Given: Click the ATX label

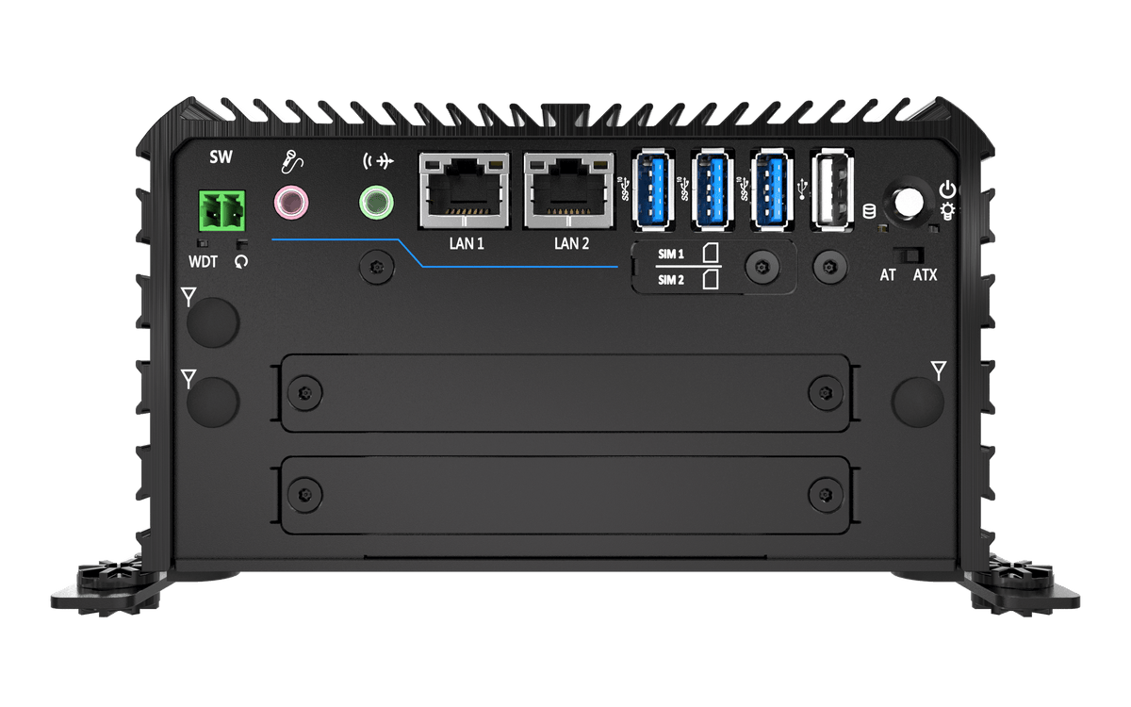Looking at the screenshot, I should 925,276.
